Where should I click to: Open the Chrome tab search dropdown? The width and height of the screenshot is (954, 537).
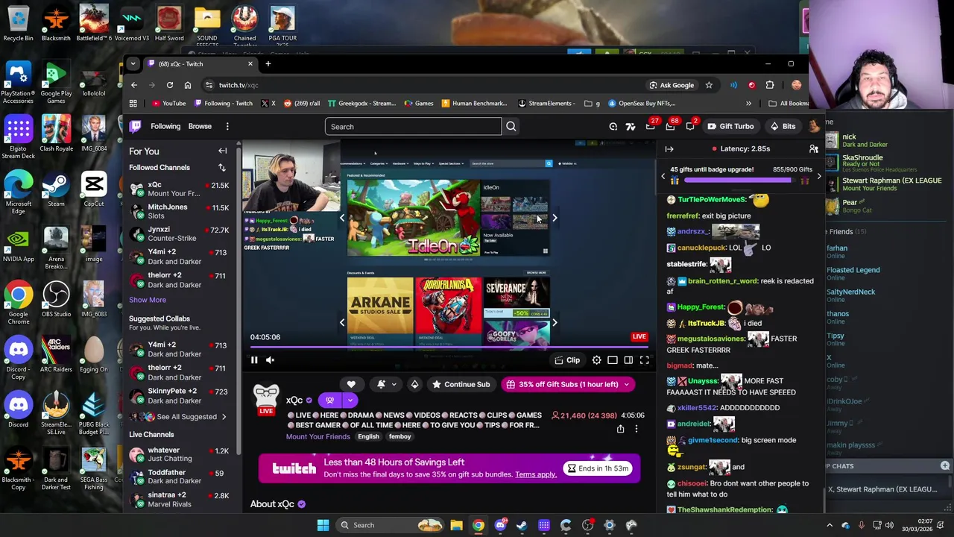(x=133, y=63)
